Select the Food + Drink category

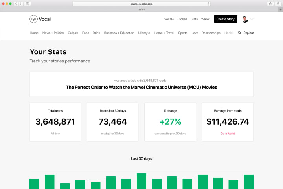tap(91, 33)
